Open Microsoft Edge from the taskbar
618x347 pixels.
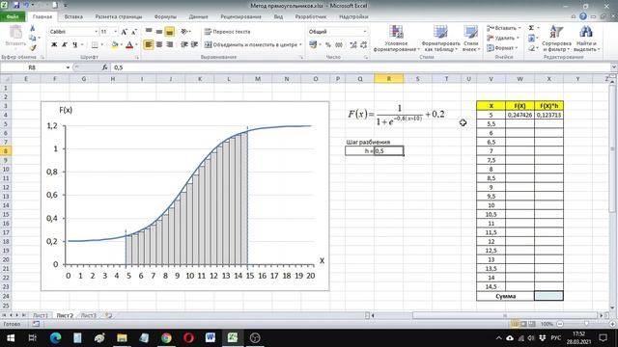pos(55,337)
